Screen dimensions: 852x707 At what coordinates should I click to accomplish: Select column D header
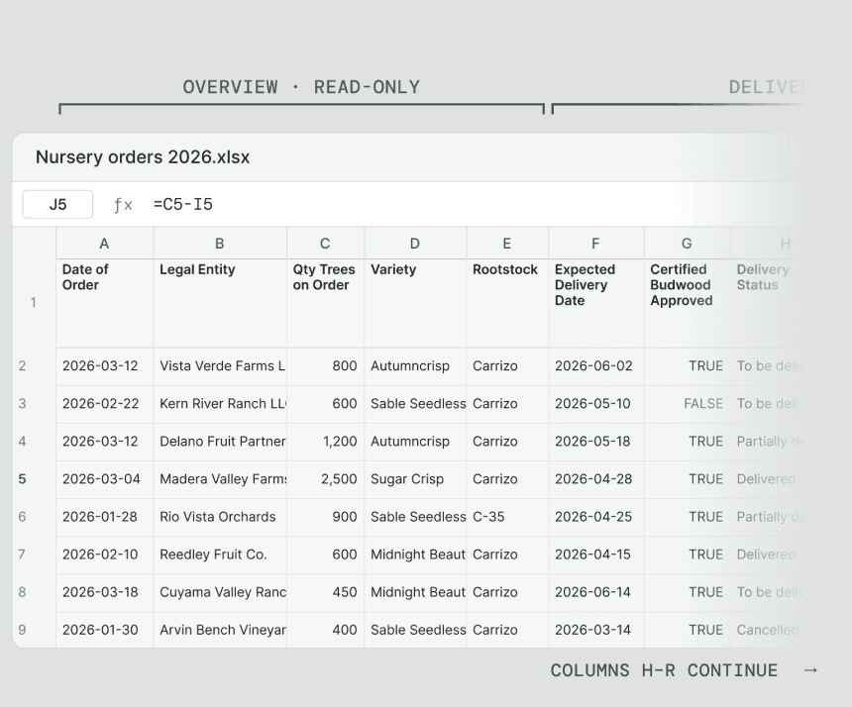click(415, 244)
